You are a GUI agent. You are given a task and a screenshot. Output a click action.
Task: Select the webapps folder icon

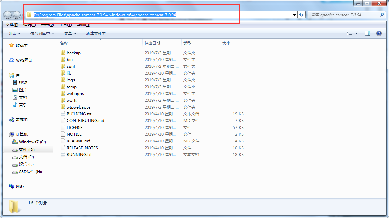(x=63, y=93)
